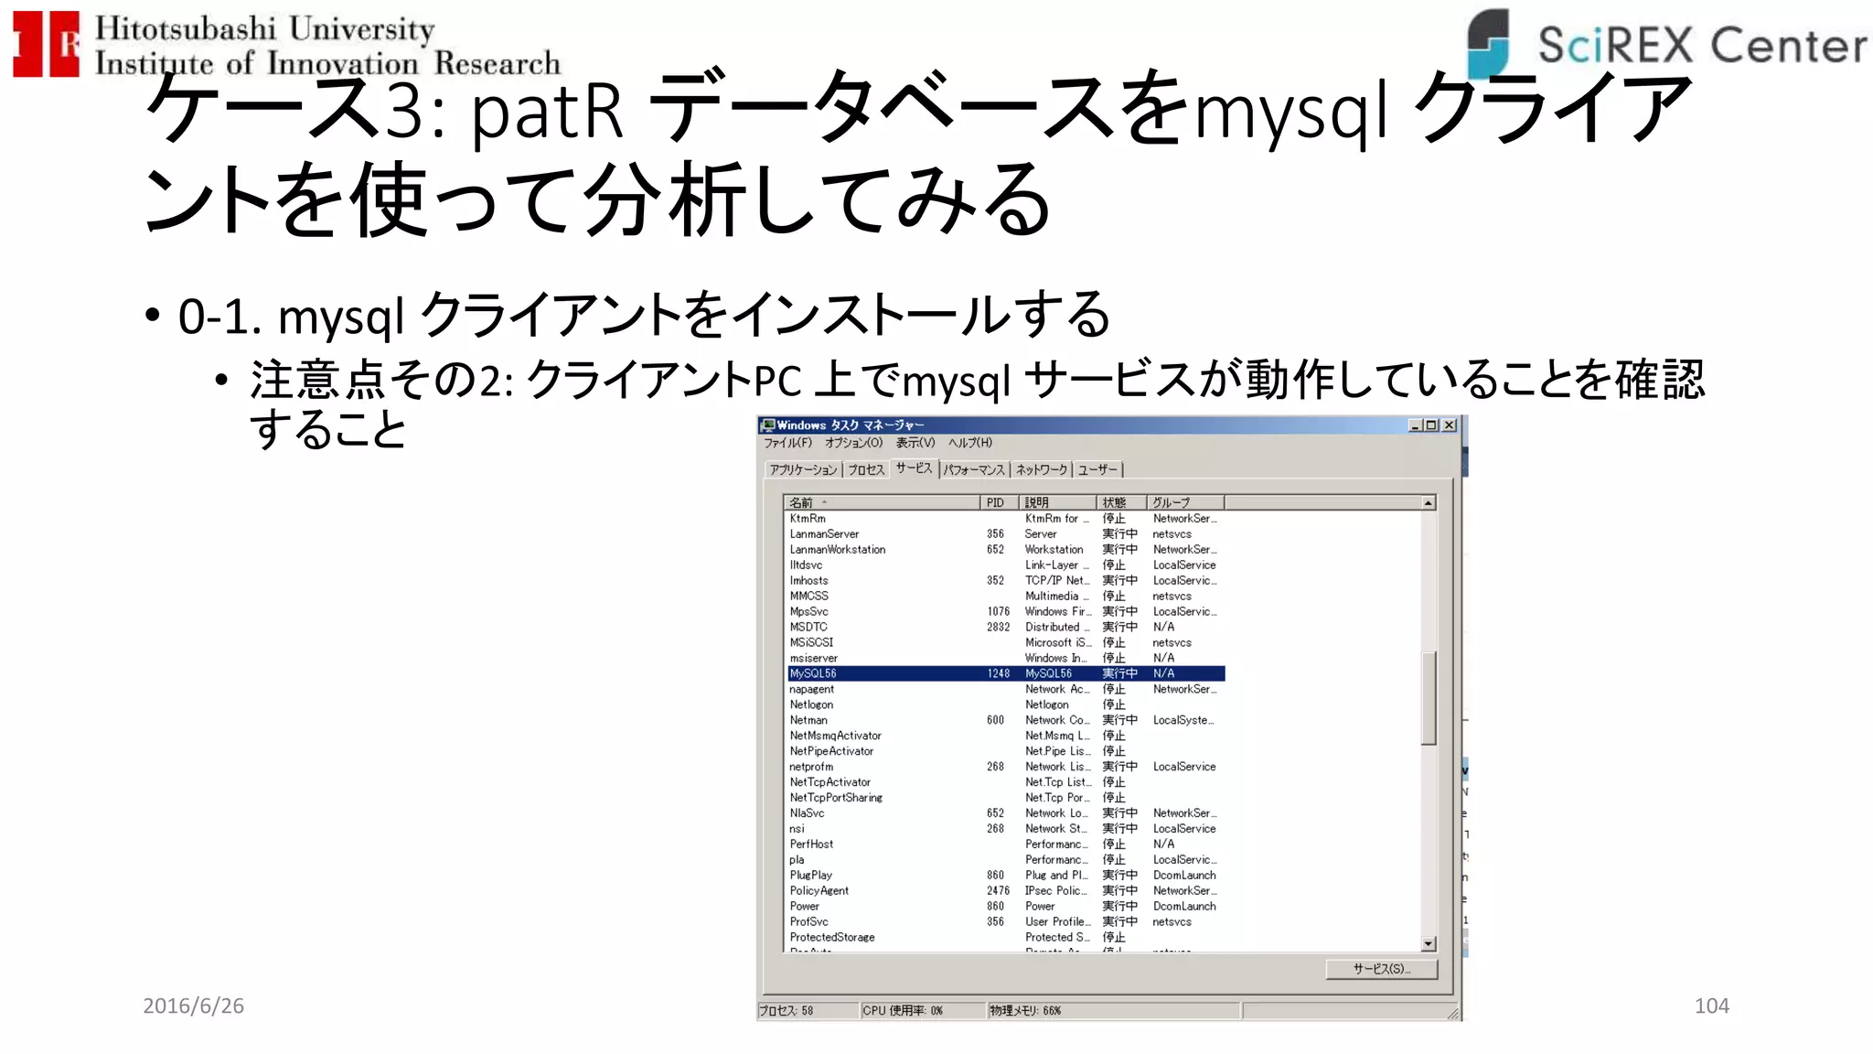Select the KtmRm service row
Image resolution: width=1873 pixels, height=1054 pixels.
(1006, 519)
